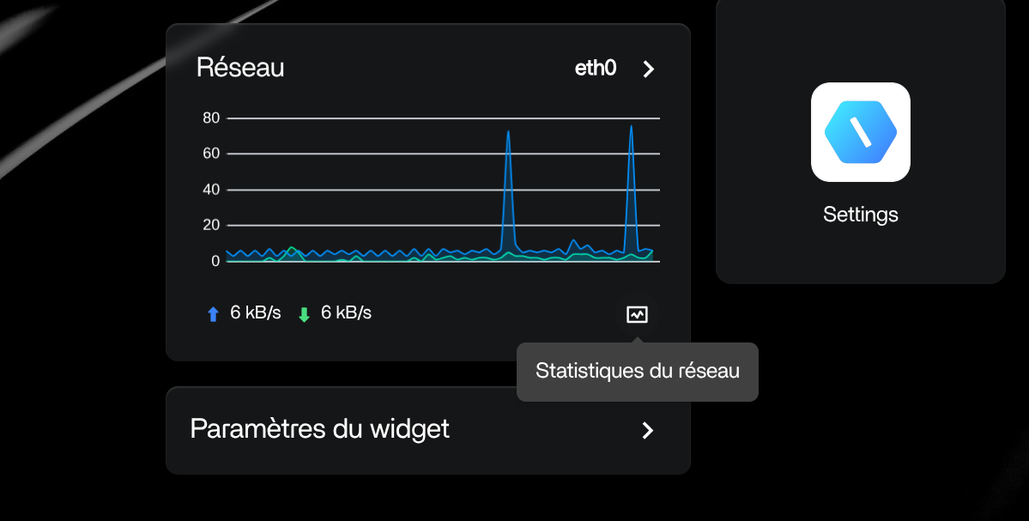Click the 0 label on chart axis
This screenshot has height=521, width=1029.
pos(215,261)
